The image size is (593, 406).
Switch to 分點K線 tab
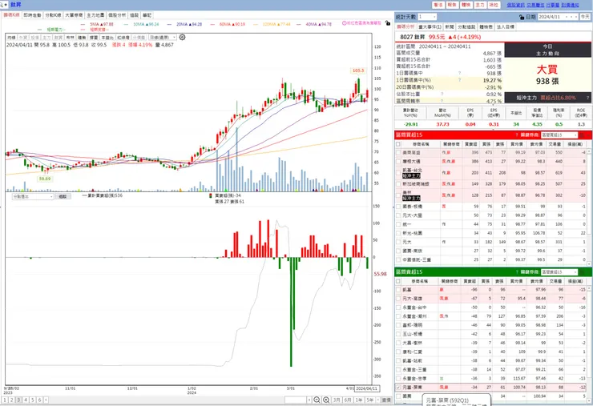click(x=53, y=15)
